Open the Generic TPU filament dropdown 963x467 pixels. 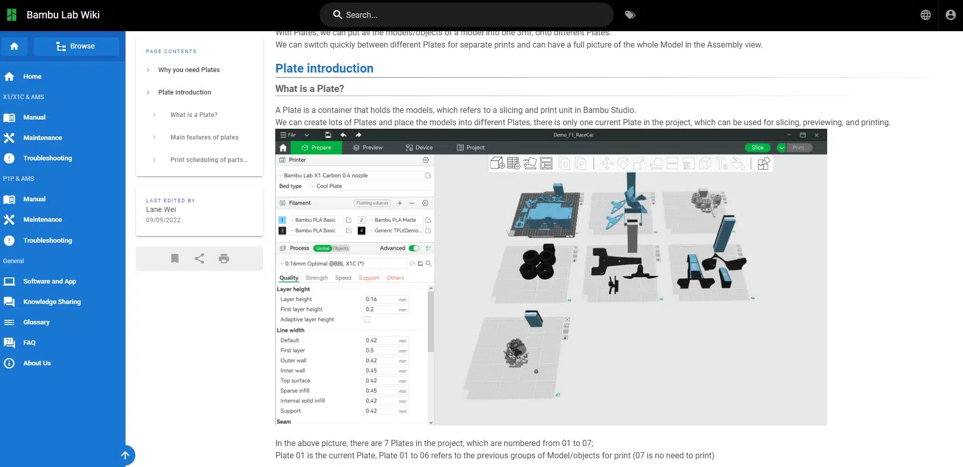tap(395, 231)
